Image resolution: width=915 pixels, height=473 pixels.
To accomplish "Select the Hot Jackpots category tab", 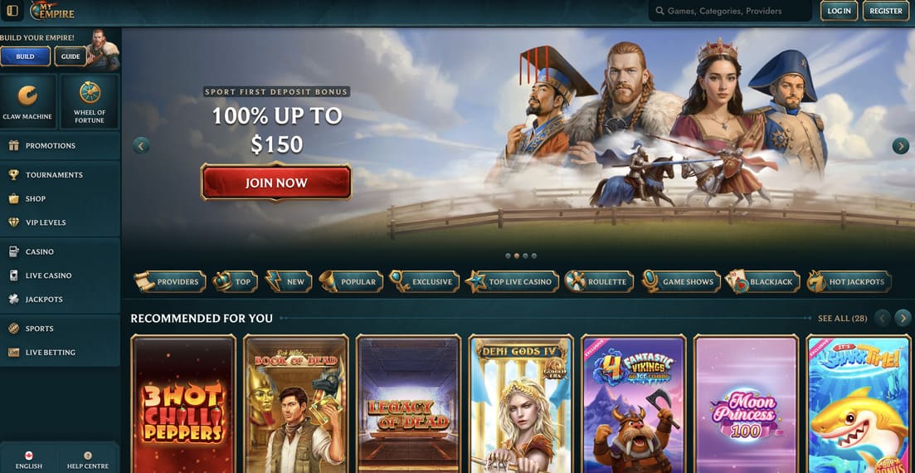I will [x=849, y=282].
